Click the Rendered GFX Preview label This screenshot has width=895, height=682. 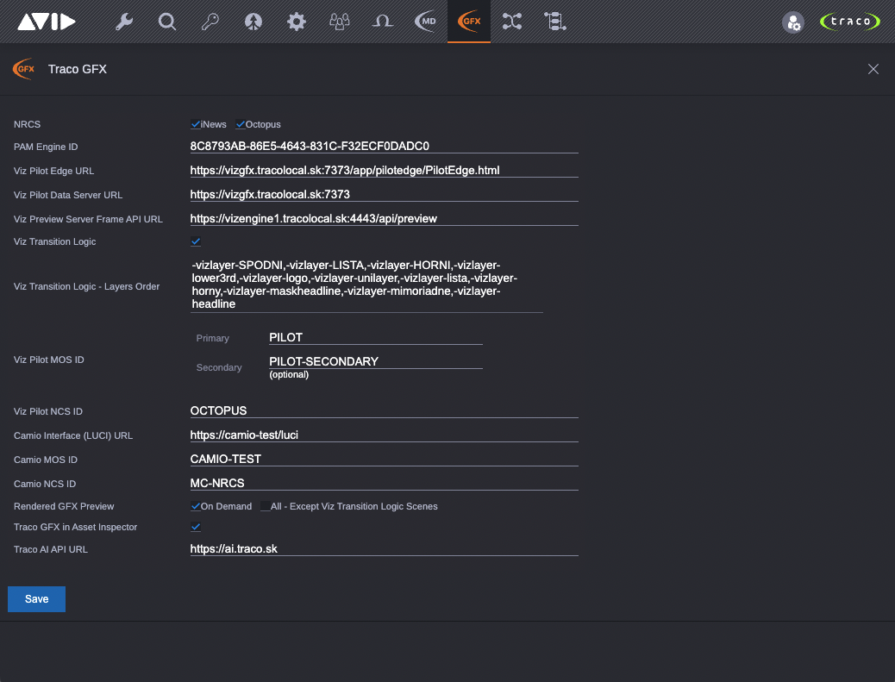pos(64,506)
